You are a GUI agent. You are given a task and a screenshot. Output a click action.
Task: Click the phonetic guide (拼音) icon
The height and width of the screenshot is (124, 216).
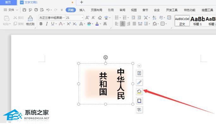pos(106,18)
